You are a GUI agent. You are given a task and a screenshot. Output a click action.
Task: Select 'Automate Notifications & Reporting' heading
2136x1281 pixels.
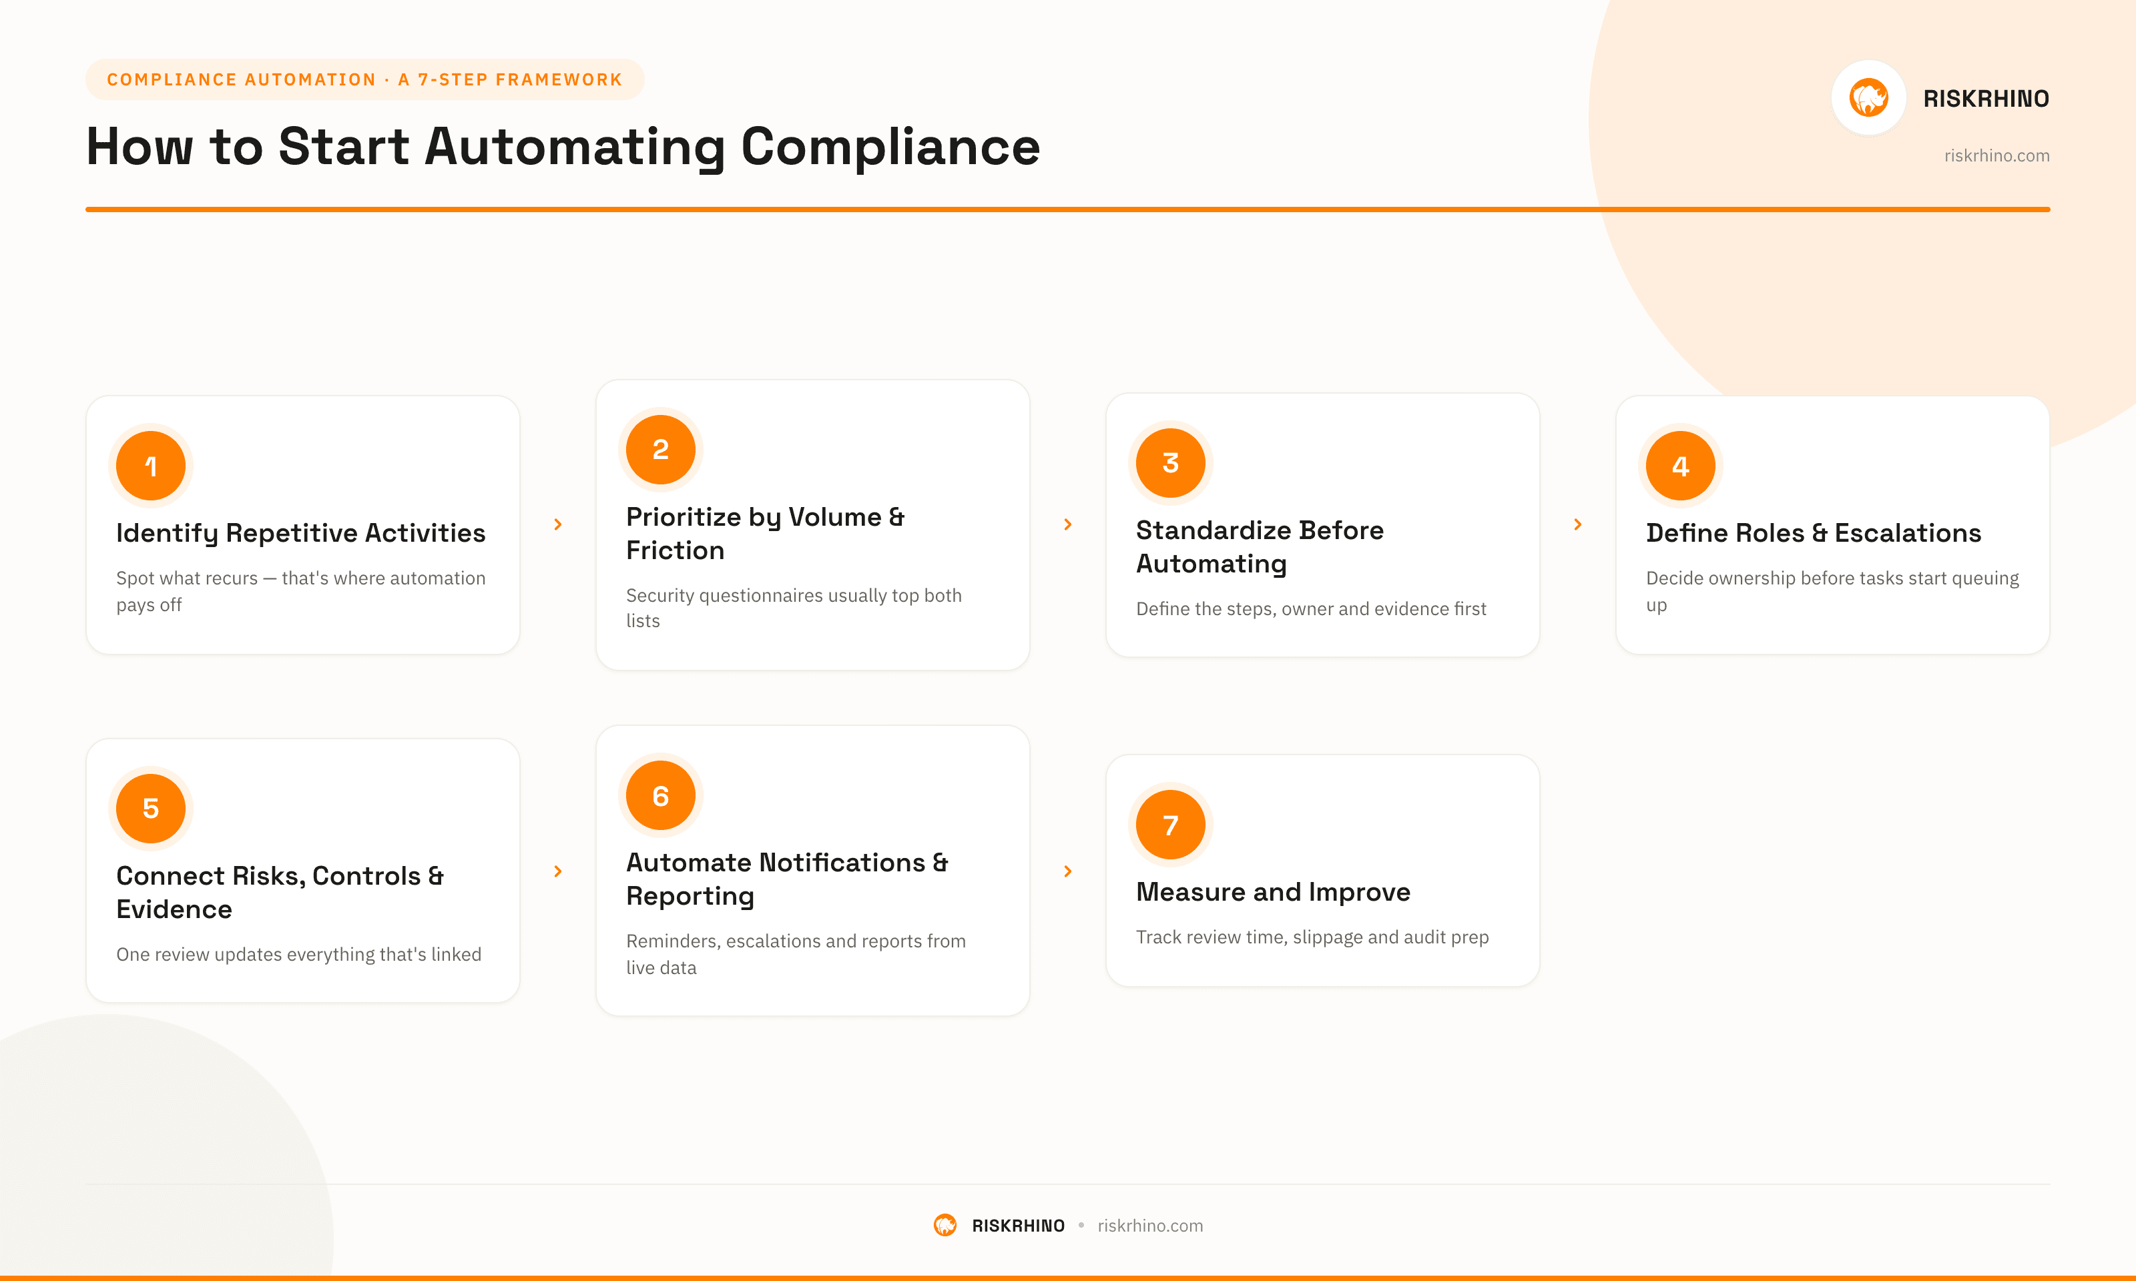[x=786, y=879]
